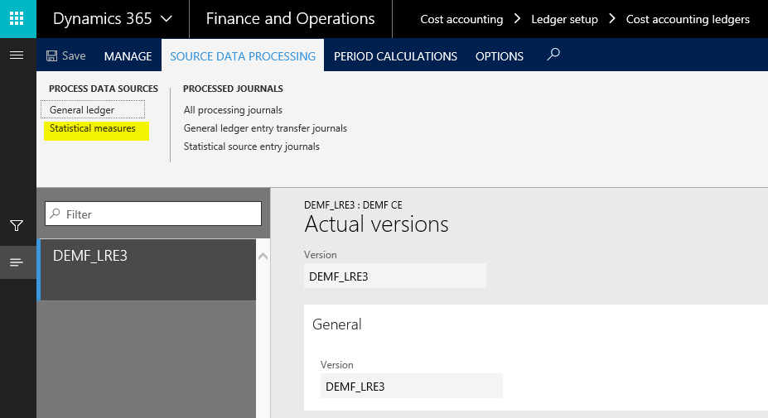
Task: Click highlighted Statistical measures option
Action: (93, 129)
